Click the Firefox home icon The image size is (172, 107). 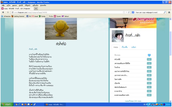coord(169,12)
